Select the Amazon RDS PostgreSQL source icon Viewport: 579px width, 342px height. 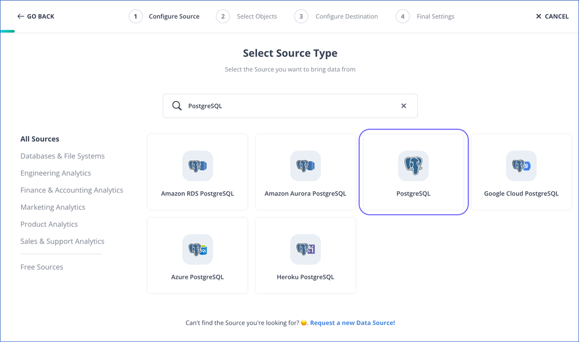pos(198,166)
